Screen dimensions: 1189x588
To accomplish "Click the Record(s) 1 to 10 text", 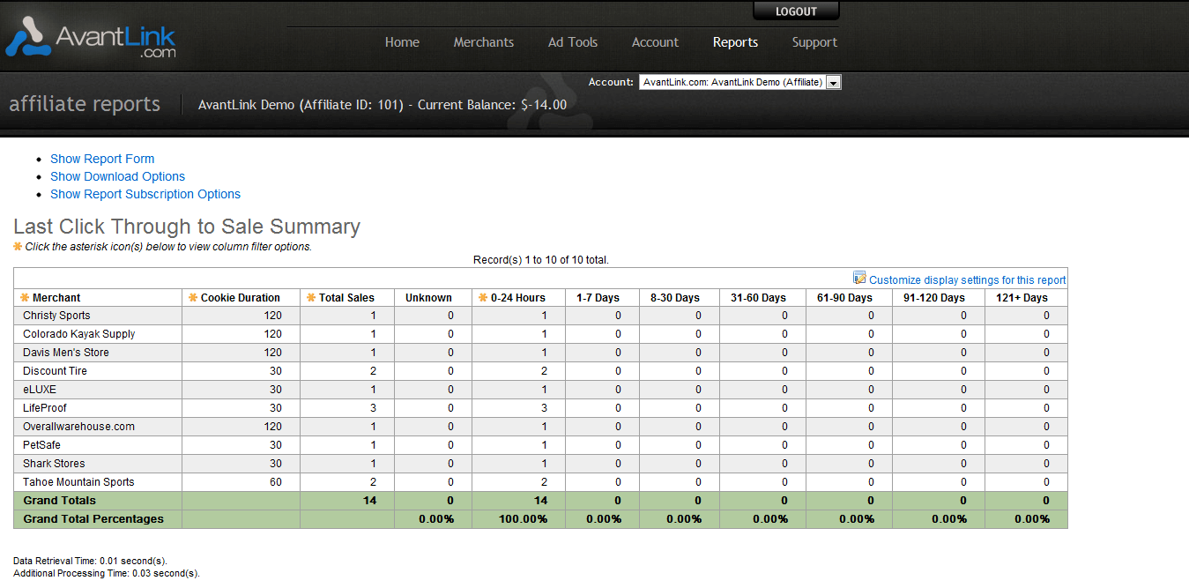I will click(x=540, y=260).
